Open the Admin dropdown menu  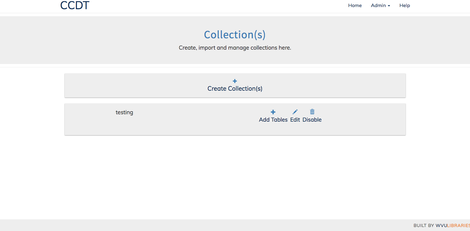tap(380, 5)
